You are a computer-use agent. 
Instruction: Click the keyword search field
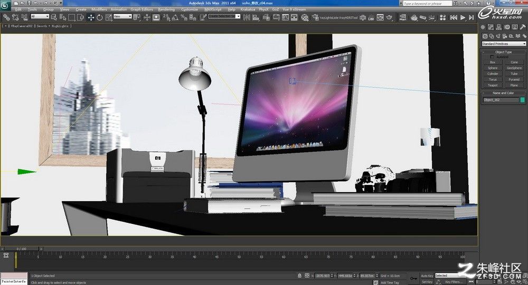pos(427,3)
